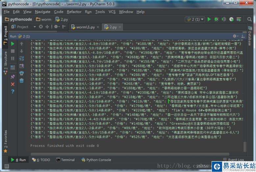Open the File menu
This screenshot has height=172, width=256.
(7, 12)
